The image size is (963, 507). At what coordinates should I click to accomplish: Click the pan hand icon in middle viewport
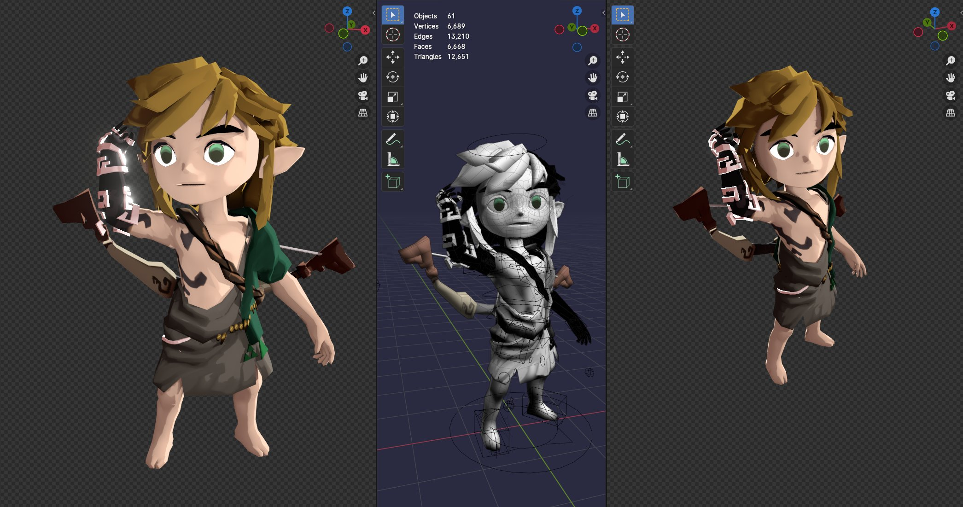tap(593, 78)
